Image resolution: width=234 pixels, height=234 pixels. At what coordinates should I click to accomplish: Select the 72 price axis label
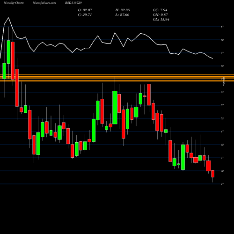222,66
